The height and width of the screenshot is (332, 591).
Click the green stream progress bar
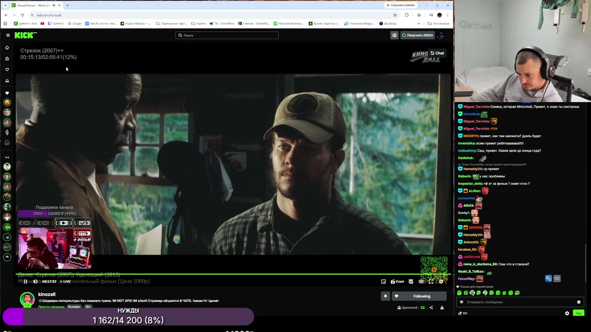pos(233,275)
